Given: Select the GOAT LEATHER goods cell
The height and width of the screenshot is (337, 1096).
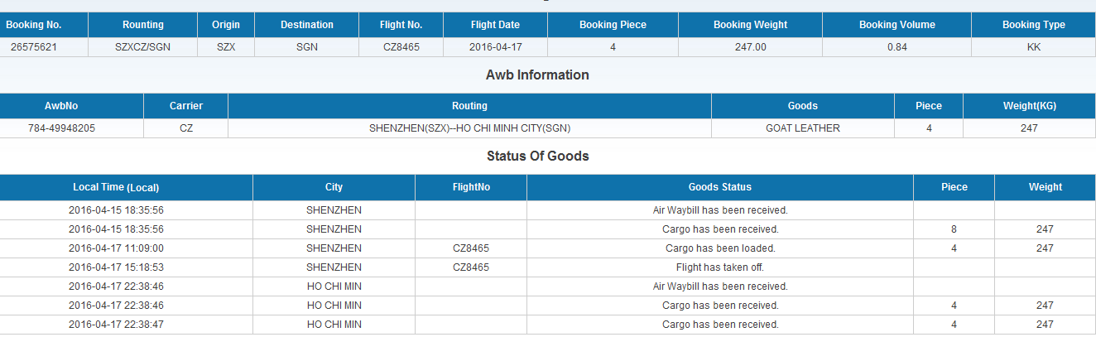Looking at the screenshot, I should (803, 128).
